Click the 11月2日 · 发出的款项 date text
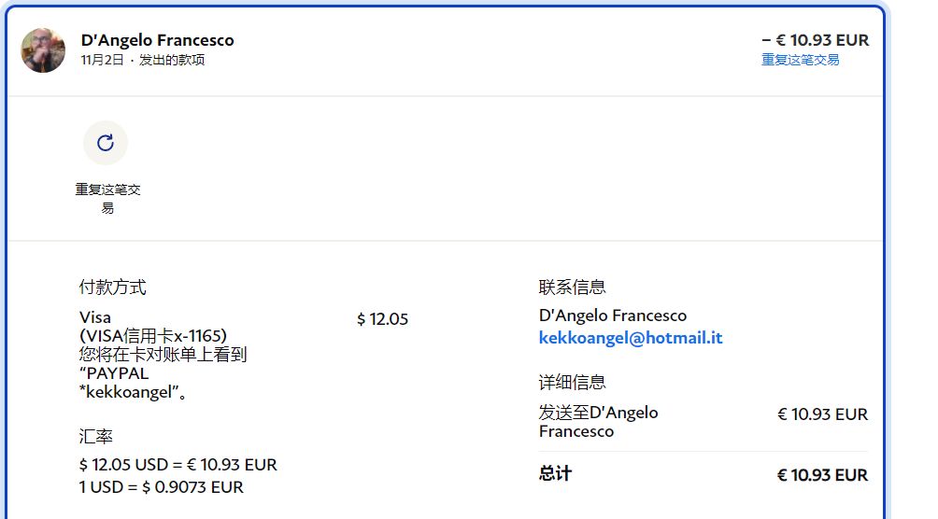 coord(143,61)
